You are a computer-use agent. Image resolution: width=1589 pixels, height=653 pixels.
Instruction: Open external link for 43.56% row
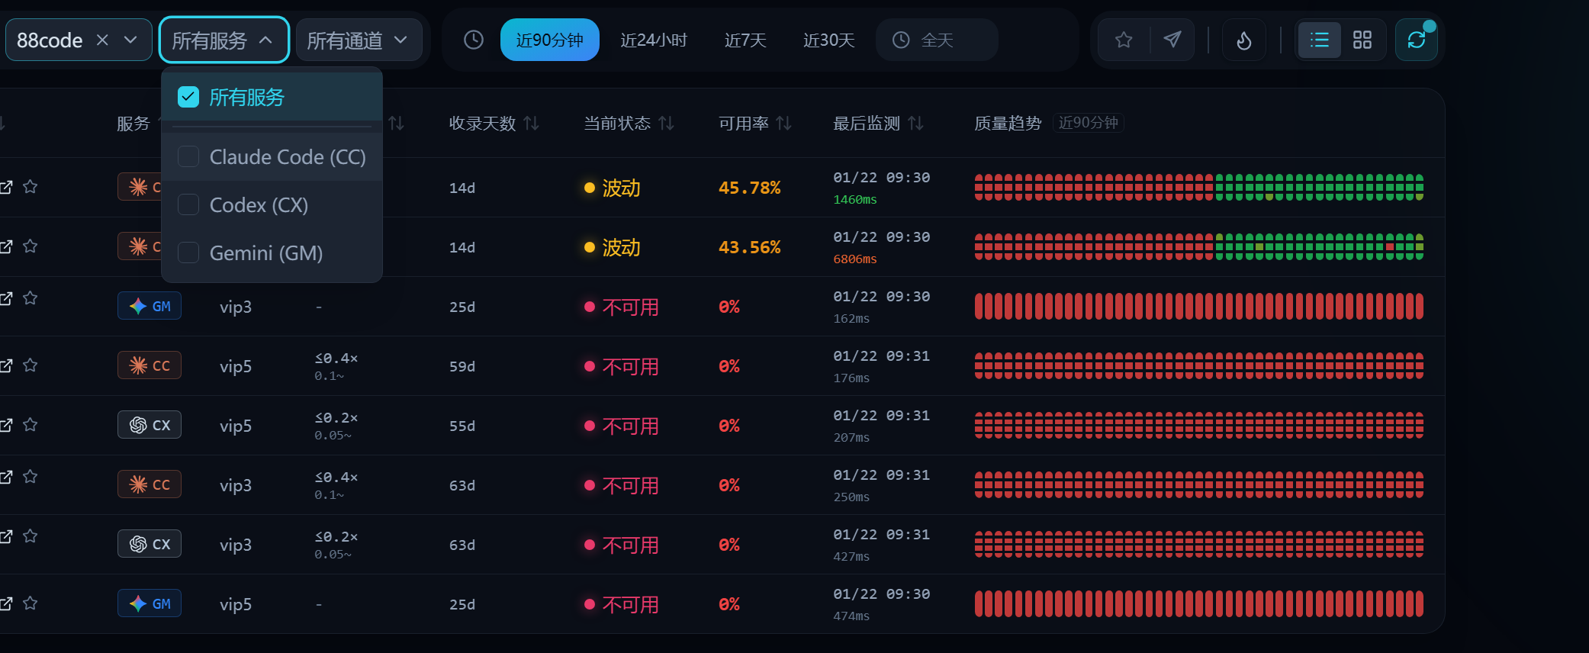point(5,246)
